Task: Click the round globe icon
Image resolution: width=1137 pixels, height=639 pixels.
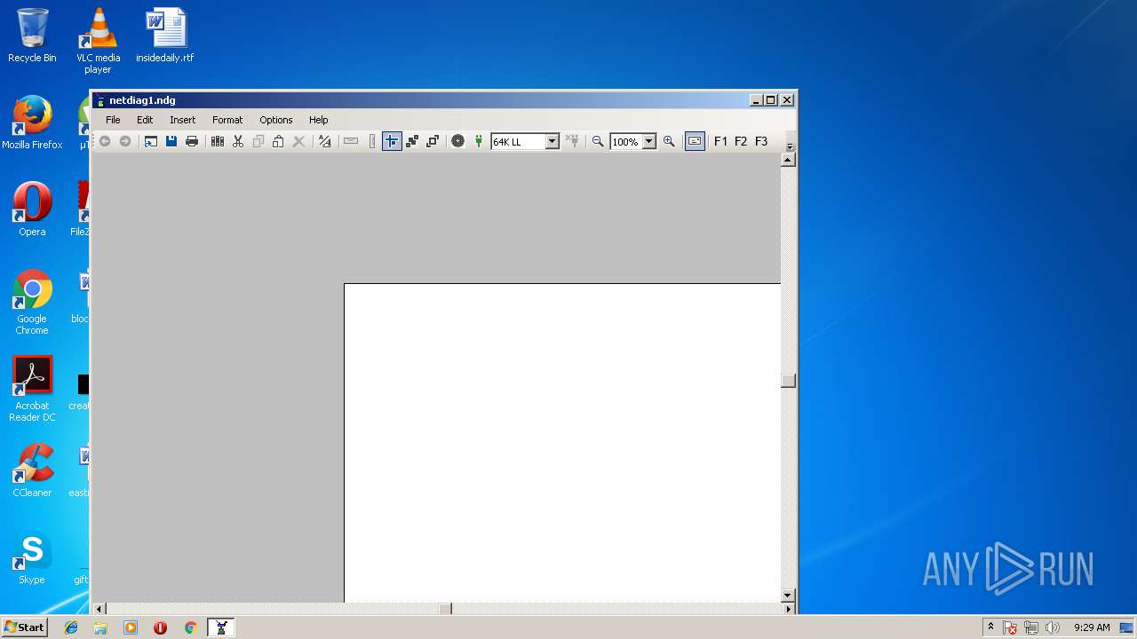Action: point(458,141)
